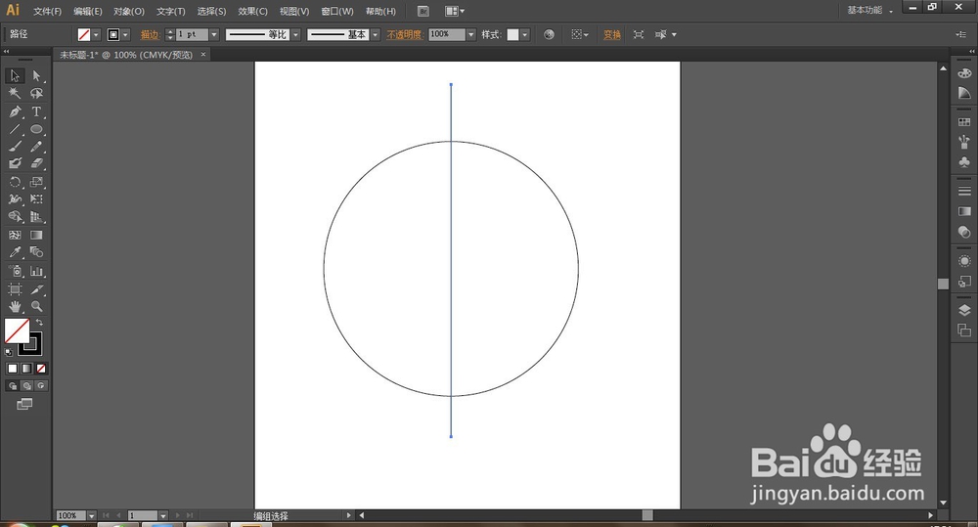Enable Draw Normal mode
This screenshot has height=527, width=978.
(x=13, y=386)
